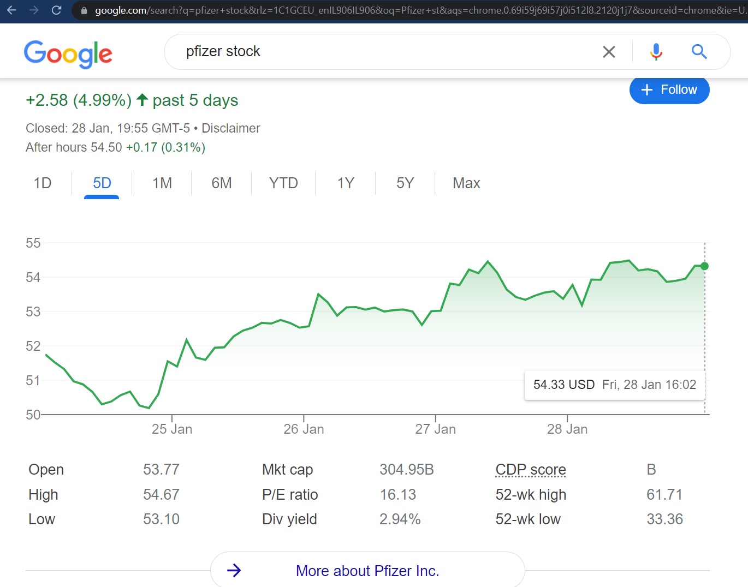Go to Google homepage via logo
748x587 pixels.
click(x=68, y=54)
